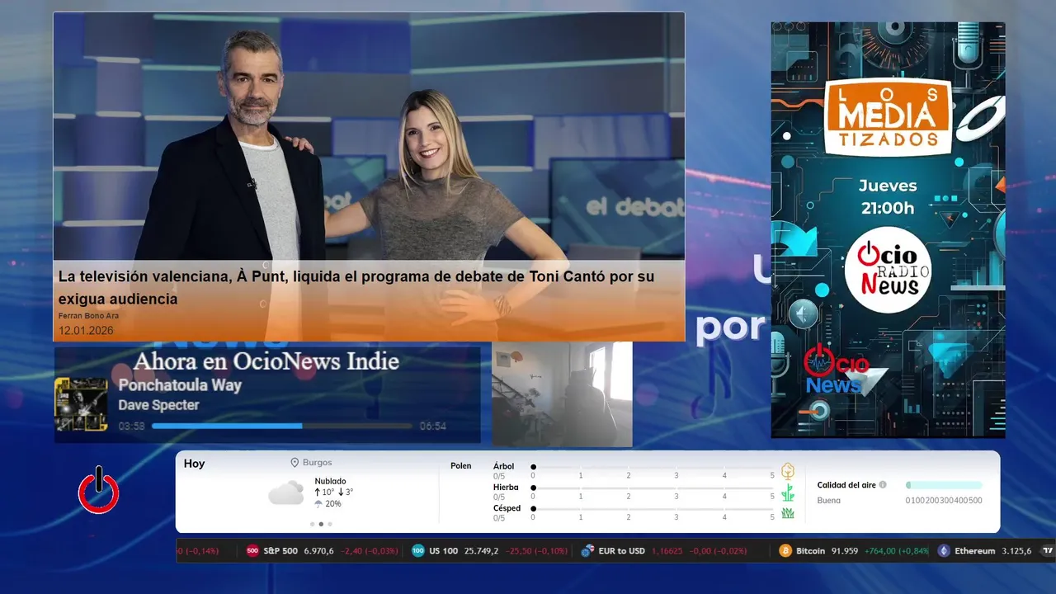Click the Los Mediatizados promo banner
Viewport: 1056px width, 594px height.
[888, 230]
